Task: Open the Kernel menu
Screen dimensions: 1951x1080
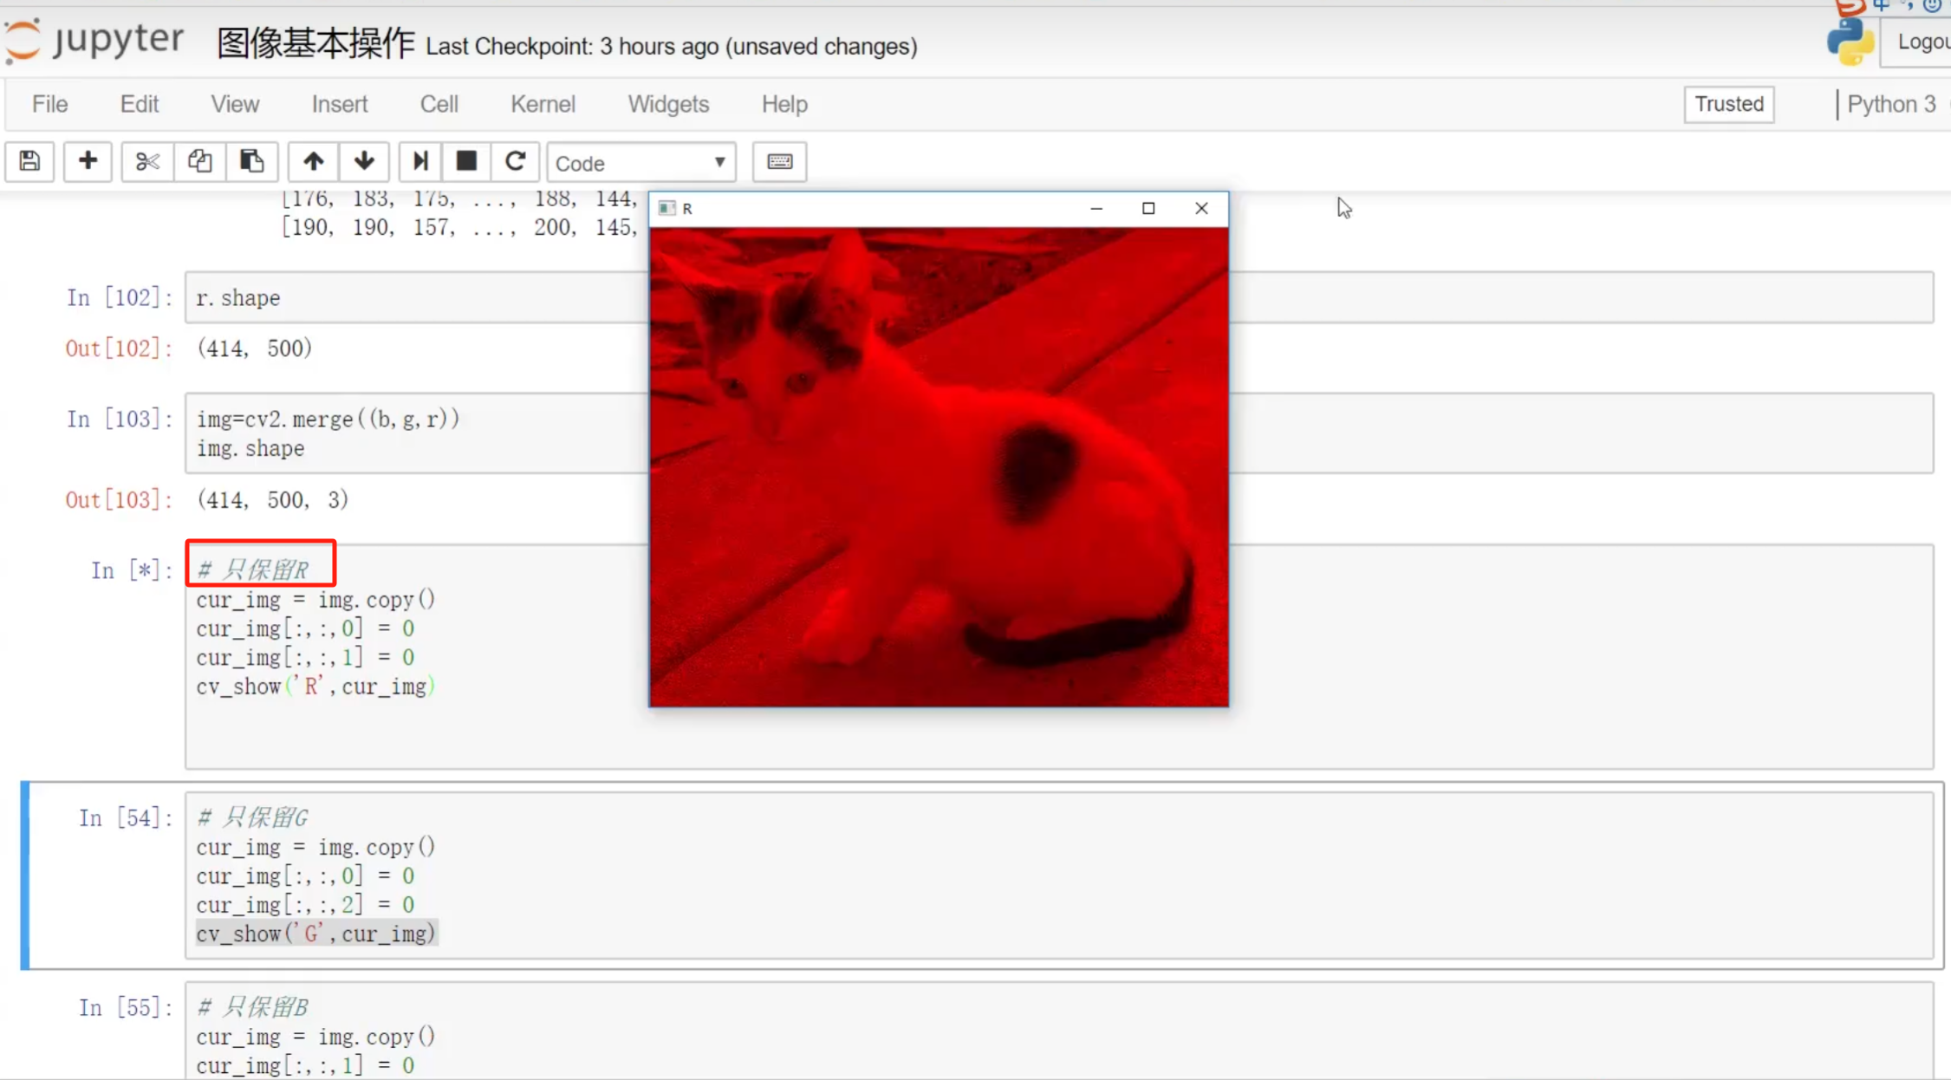Action: 543,104
